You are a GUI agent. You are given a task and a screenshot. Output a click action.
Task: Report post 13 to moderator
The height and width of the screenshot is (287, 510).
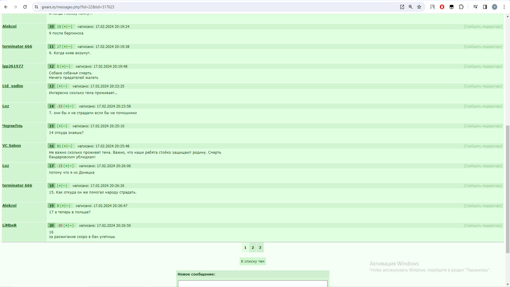coord(483,86)
